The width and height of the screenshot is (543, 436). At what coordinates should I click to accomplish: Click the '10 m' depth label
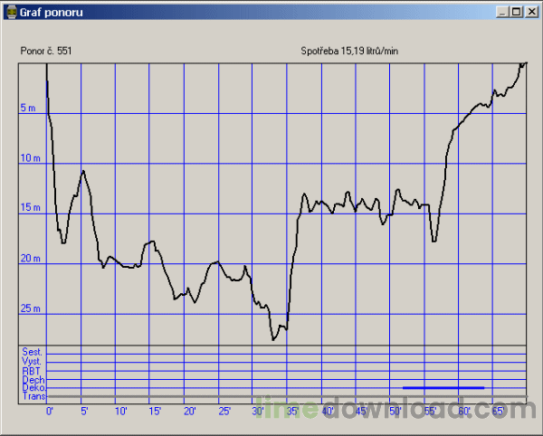(x=30, y=157)
